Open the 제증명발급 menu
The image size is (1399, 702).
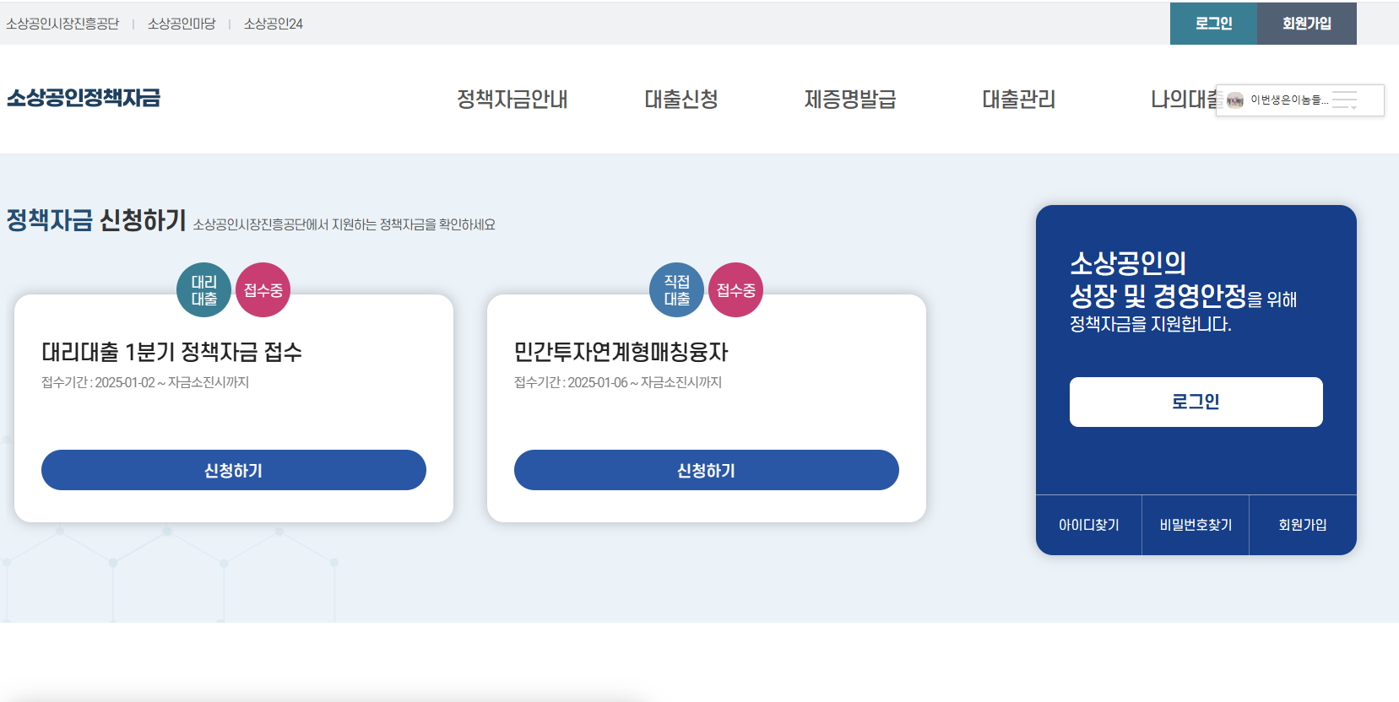pos(849,100)
